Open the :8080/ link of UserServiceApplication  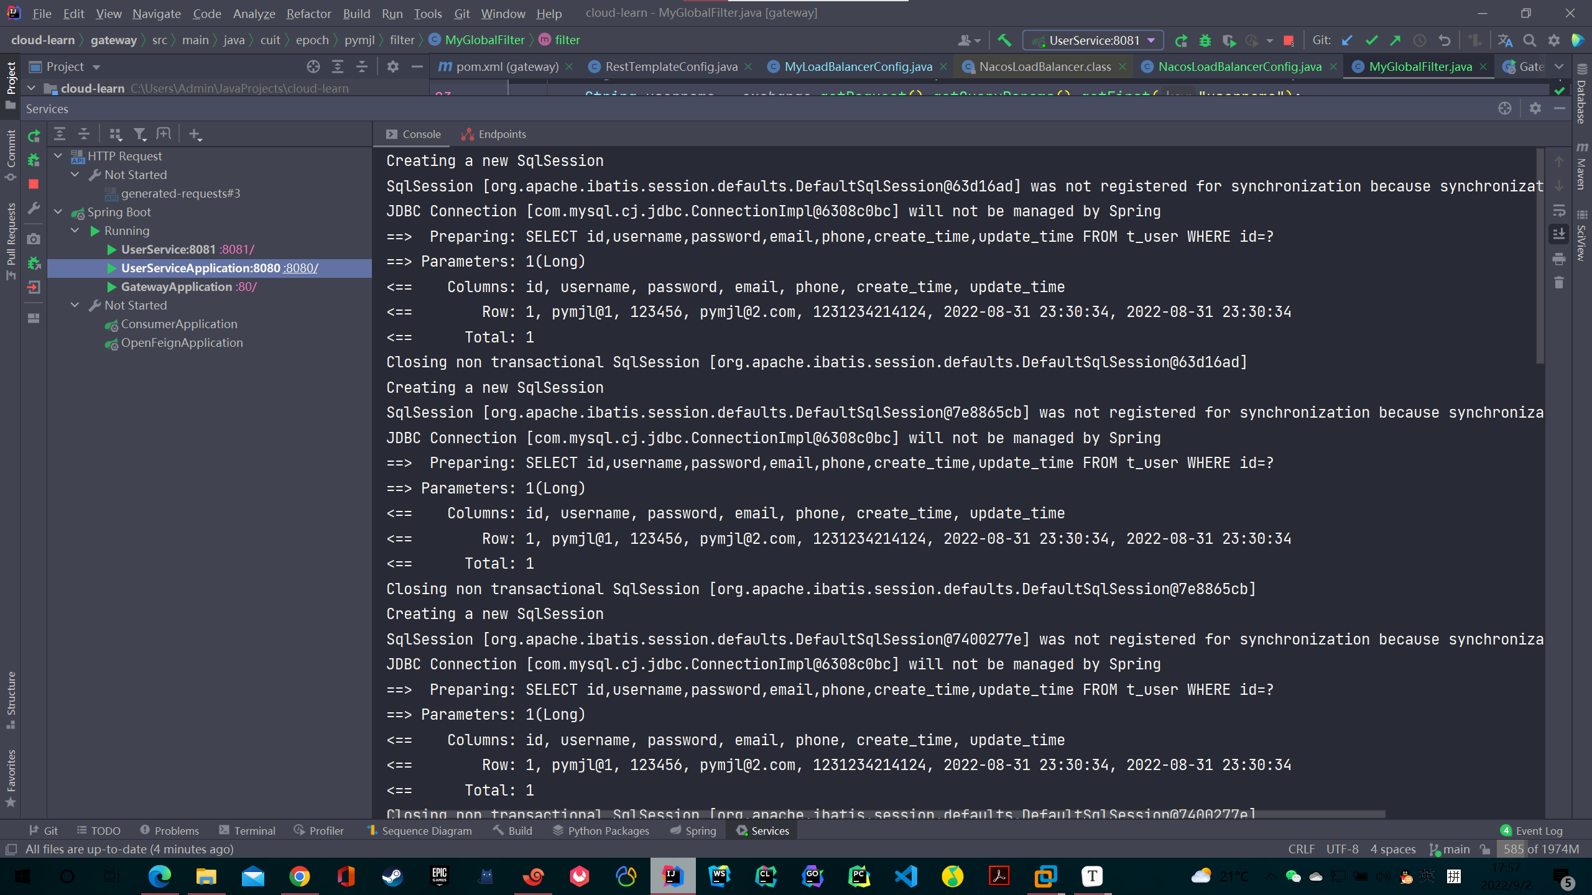(301, 268)
